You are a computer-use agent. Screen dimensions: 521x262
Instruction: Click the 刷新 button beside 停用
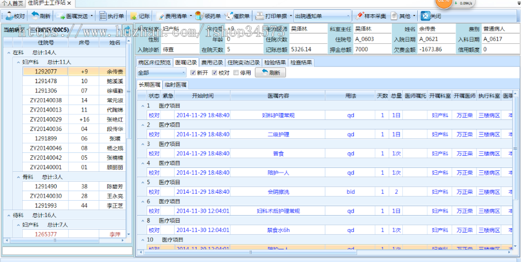point(270,73)
